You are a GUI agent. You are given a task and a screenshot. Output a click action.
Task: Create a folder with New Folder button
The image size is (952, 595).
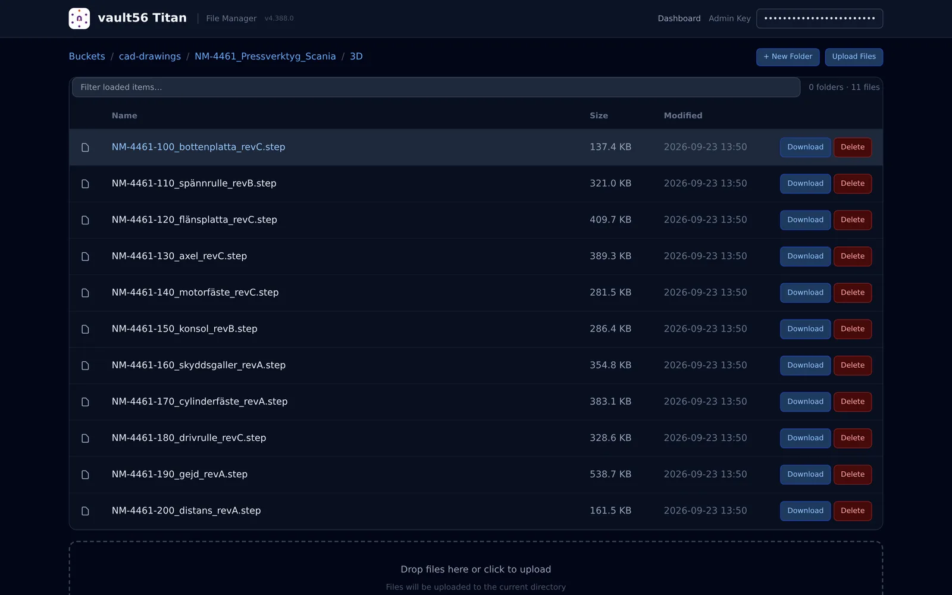788,57
